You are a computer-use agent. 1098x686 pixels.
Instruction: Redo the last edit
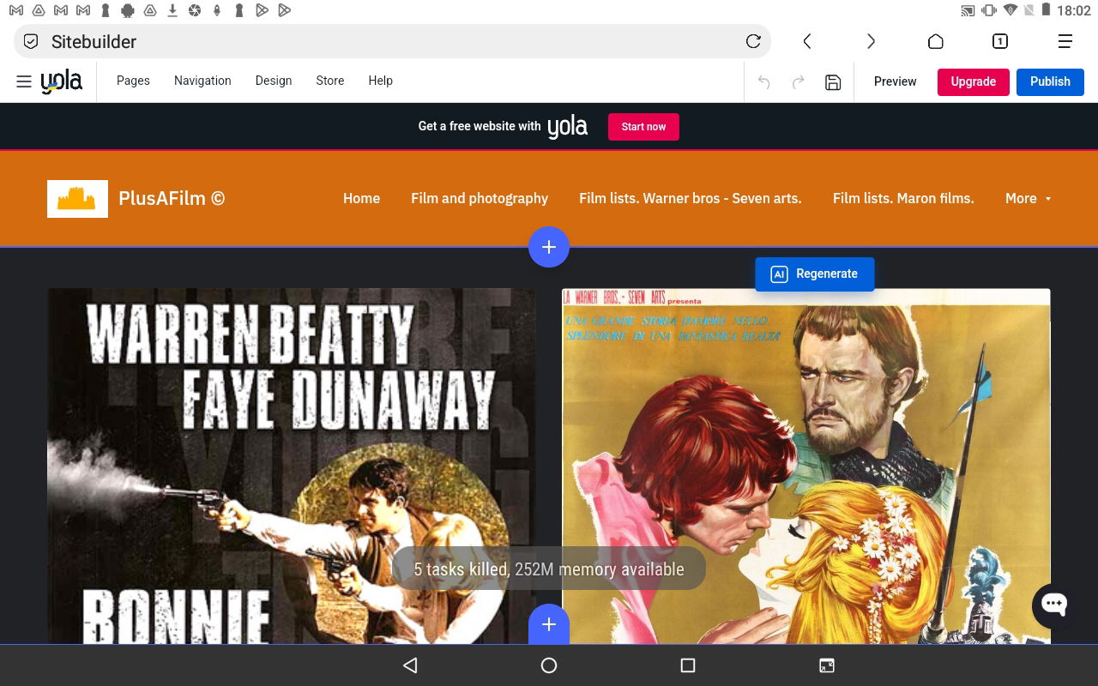click(798, 82)
